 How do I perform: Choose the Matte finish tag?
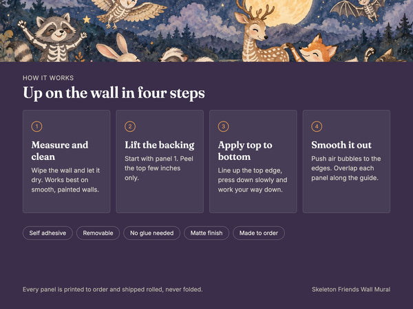pyautogui.click(x=206, y=233)
